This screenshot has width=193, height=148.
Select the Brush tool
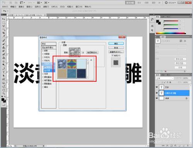pyautogui.click(x=3, y=44)
